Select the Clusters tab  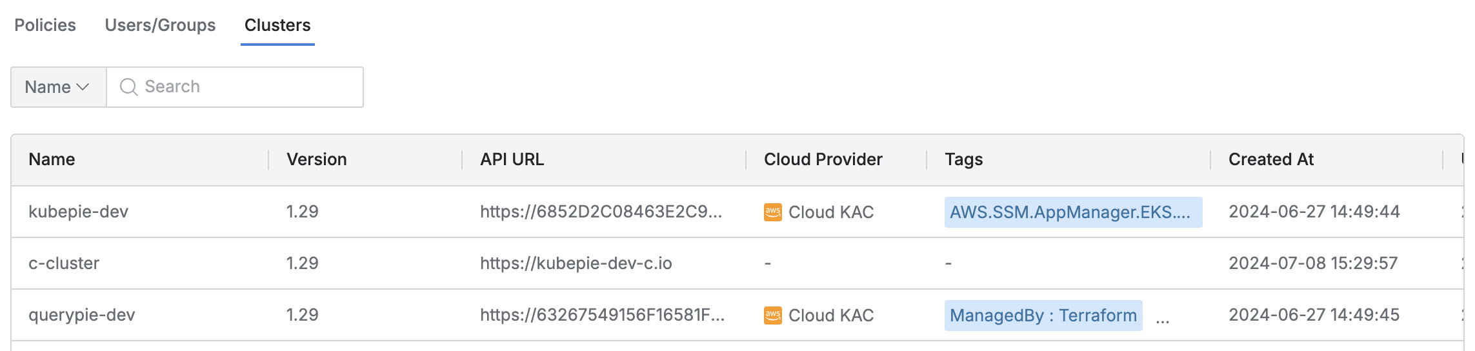277,25
